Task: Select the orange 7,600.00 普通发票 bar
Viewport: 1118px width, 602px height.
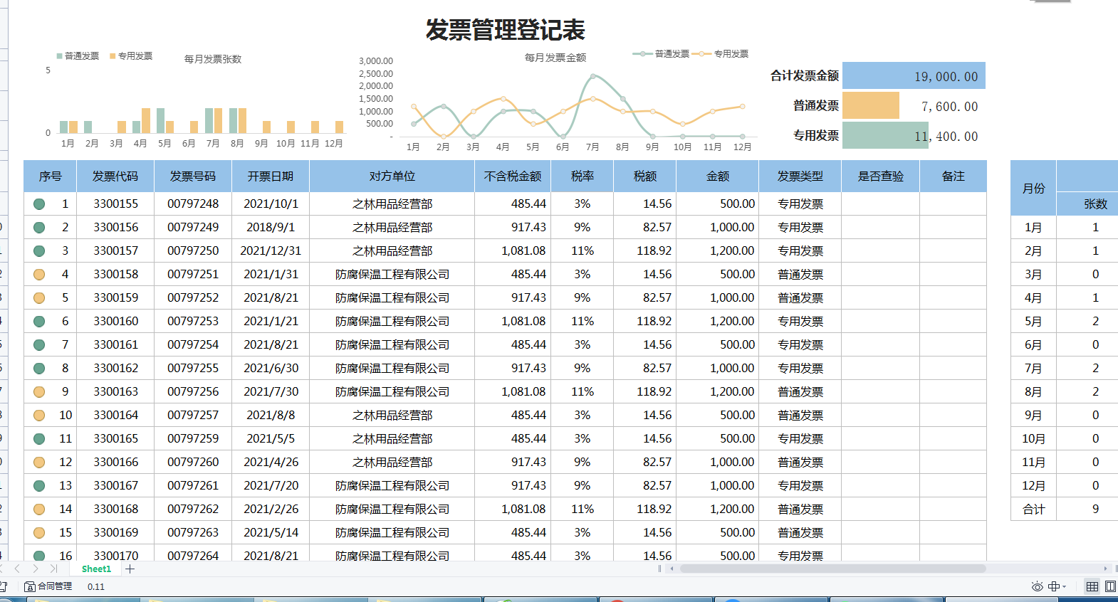Action: point(871,105)
